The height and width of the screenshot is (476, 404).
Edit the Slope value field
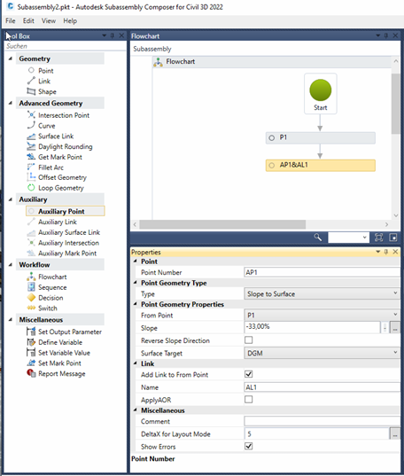[x=313, y=327]
